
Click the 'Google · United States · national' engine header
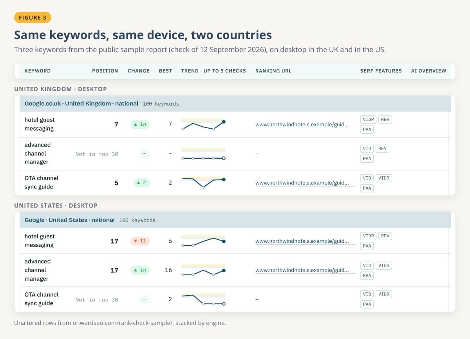click(70, 220)
